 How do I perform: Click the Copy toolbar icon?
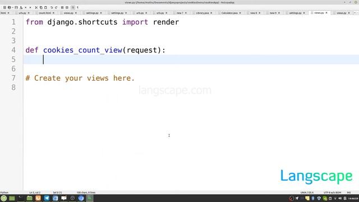point(41,7)
